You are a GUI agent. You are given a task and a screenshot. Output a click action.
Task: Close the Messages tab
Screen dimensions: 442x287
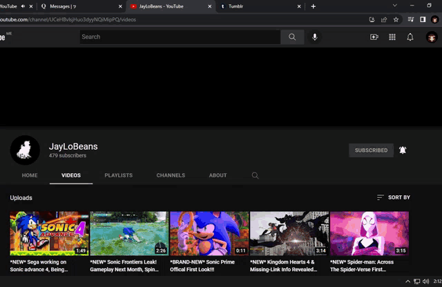click(120, 6)
